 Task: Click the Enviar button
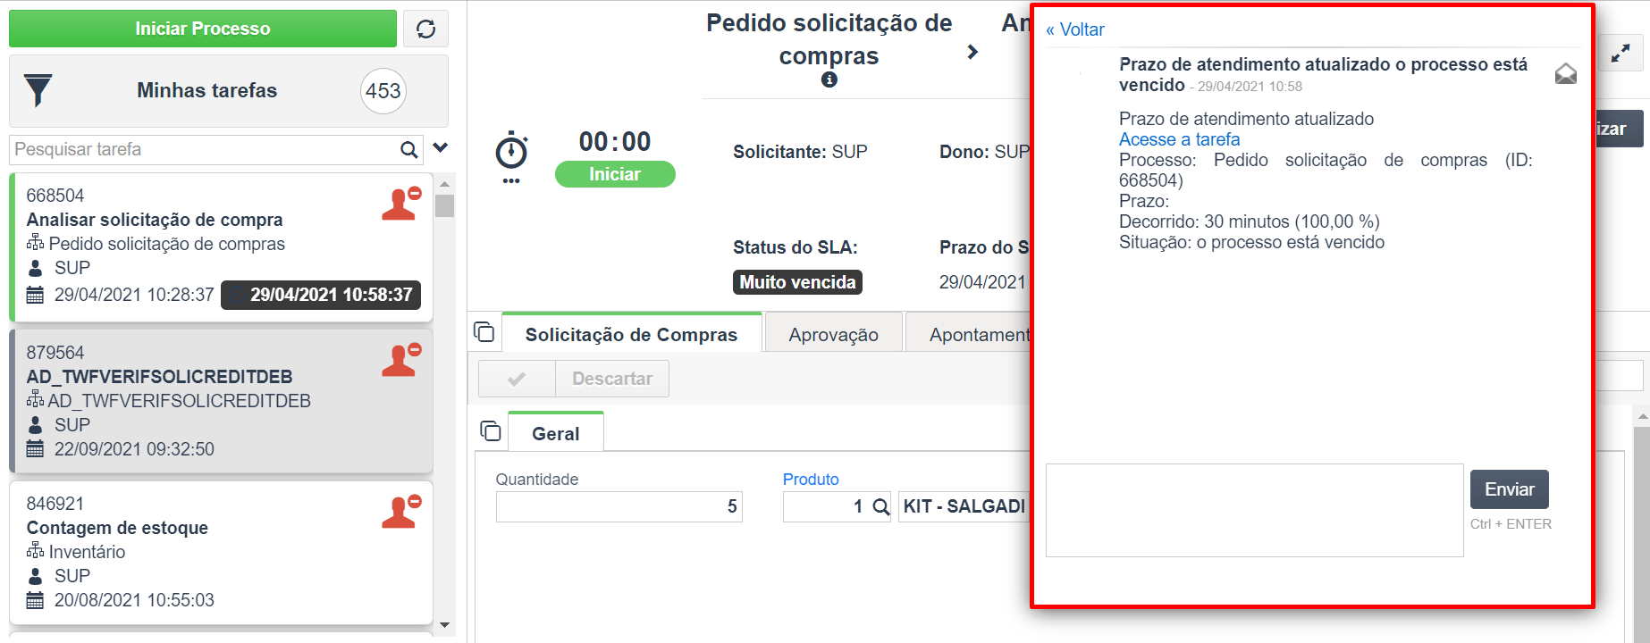click(x=1509, y=489)
